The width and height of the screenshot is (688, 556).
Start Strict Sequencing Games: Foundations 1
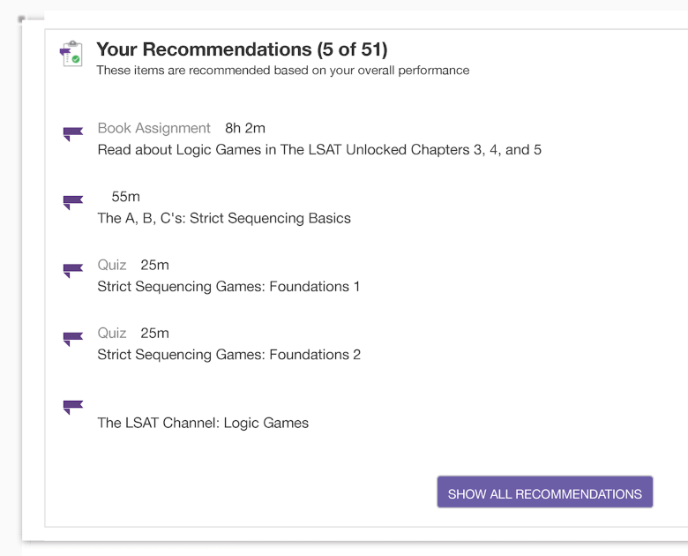228,287
